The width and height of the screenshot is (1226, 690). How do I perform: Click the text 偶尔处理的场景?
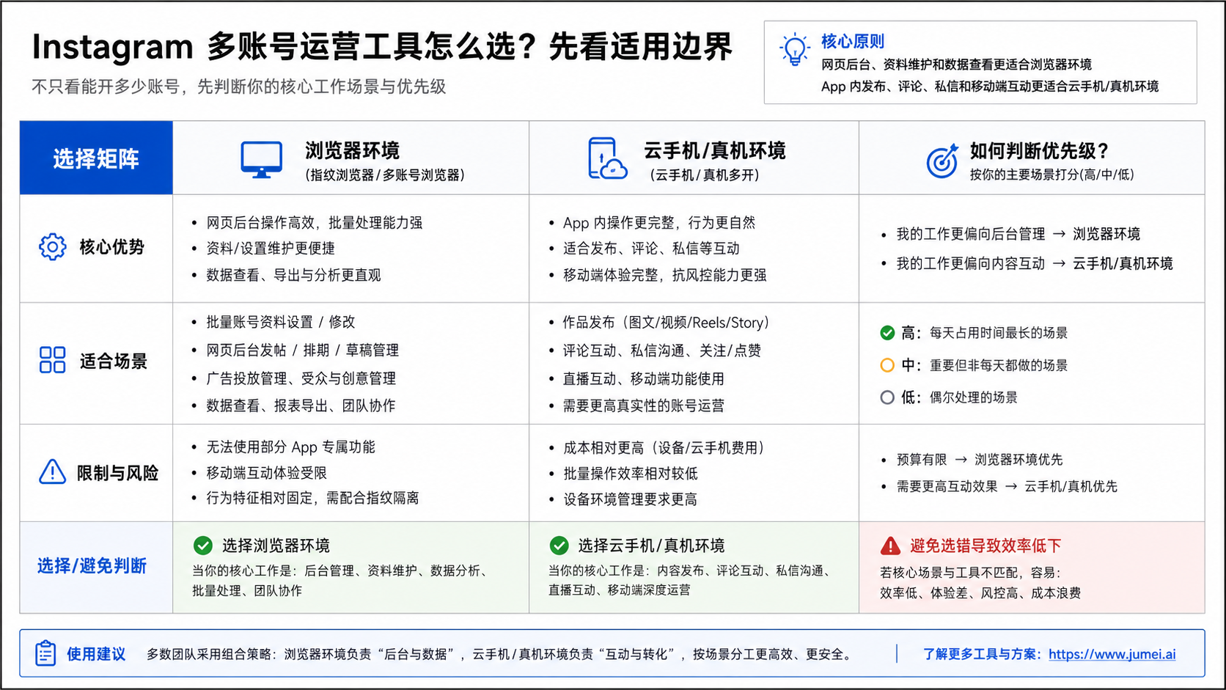click(x=974, y=397)
